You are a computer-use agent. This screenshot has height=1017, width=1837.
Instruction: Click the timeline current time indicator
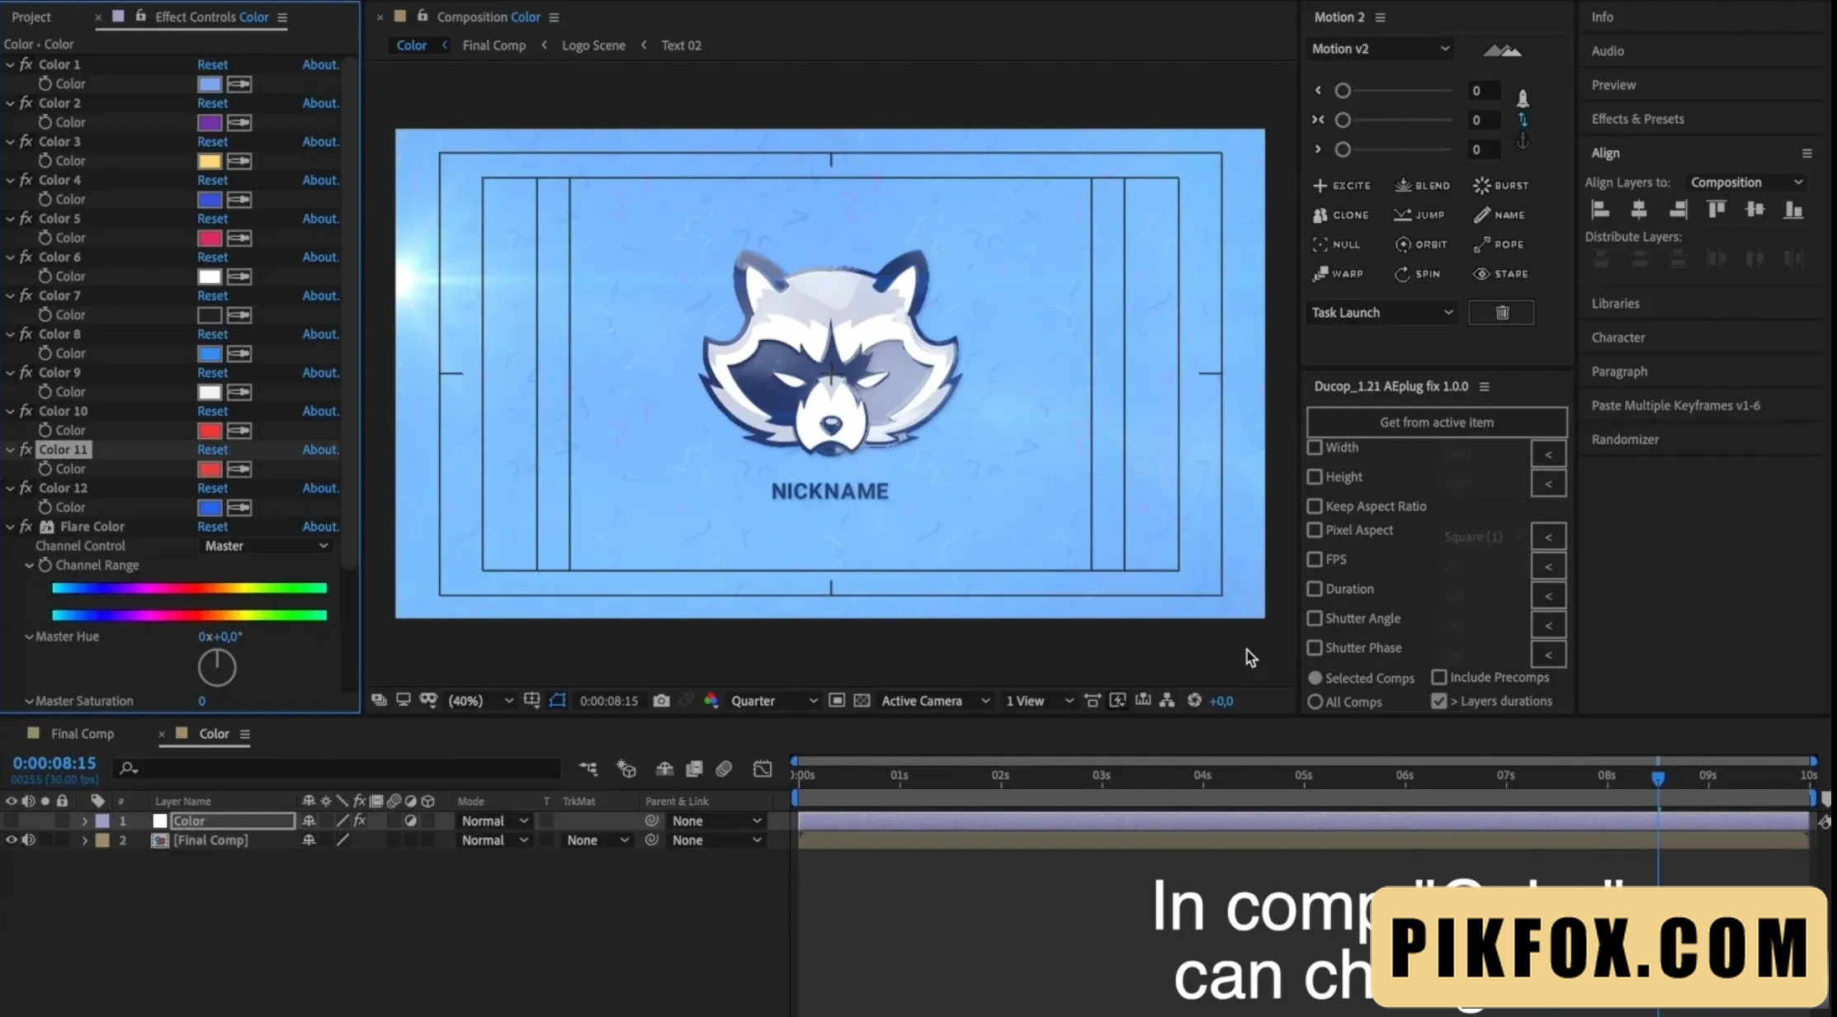(1657, 778)
